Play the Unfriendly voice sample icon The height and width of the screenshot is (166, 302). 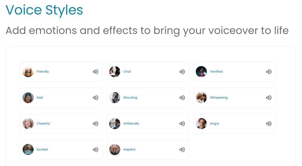tap(182, 124)
